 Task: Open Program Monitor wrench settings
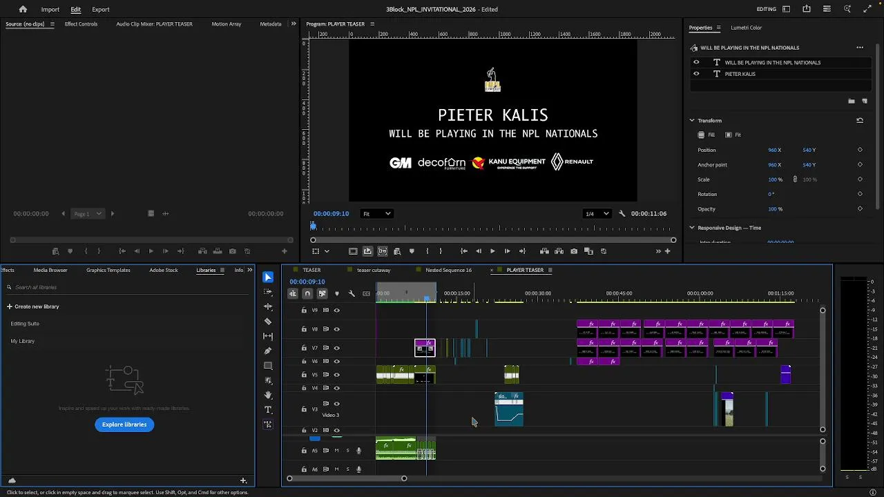(x=622, y=214)
